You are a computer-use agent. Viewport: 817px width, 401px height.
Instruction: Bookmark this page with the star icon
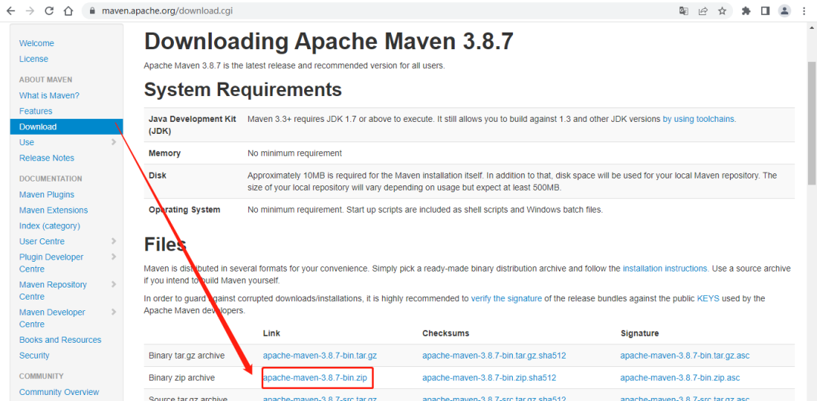tap(722, 11)
